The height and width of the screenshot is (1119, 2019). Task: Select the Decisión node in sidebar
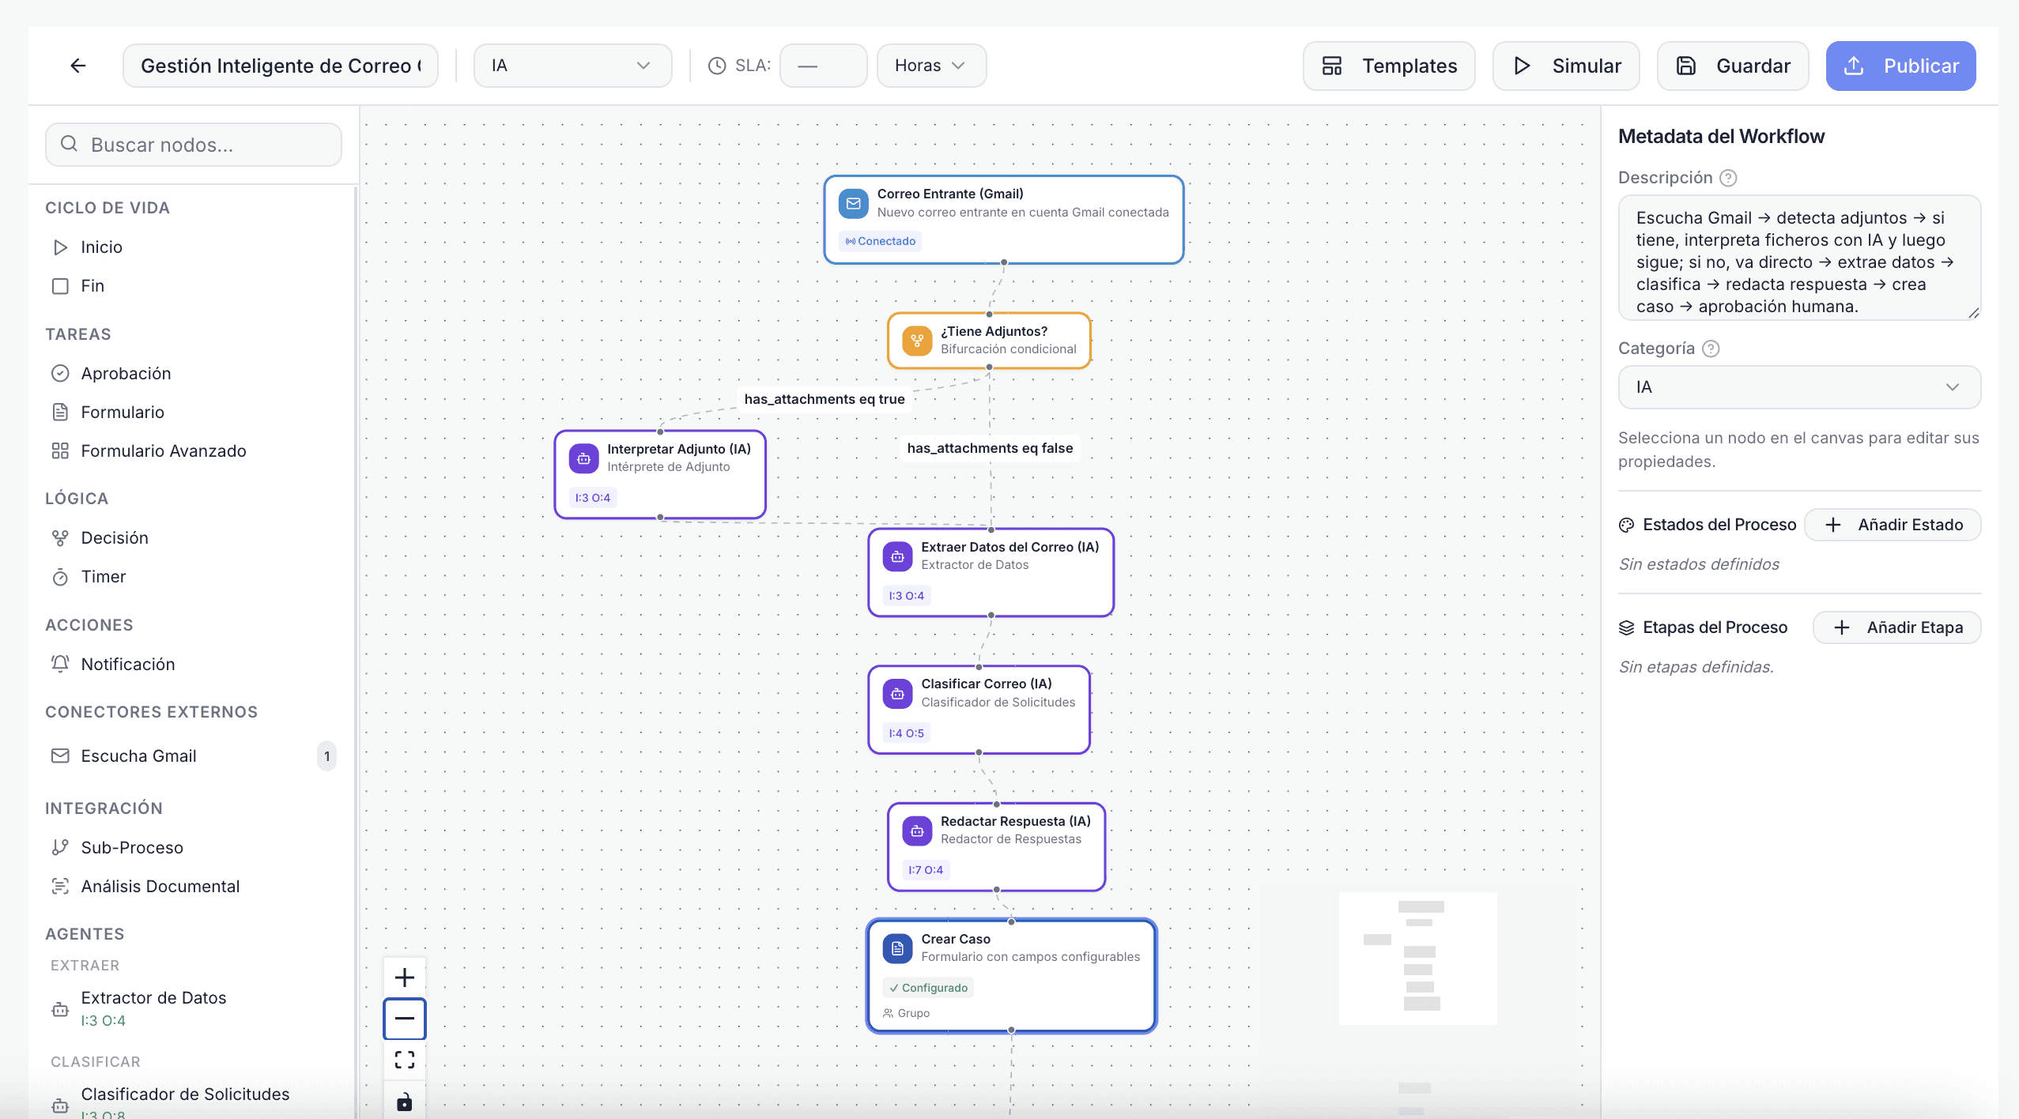coord(115,538)
